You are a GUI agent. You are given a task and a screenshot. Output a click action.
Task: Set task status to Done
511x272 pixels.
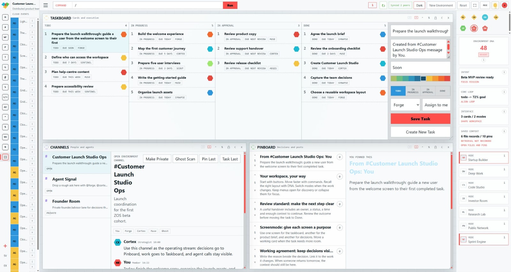click(442, 91)
